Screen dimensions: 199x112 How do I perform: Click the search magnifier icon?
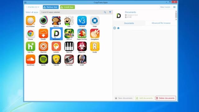(x=105, y=12)
